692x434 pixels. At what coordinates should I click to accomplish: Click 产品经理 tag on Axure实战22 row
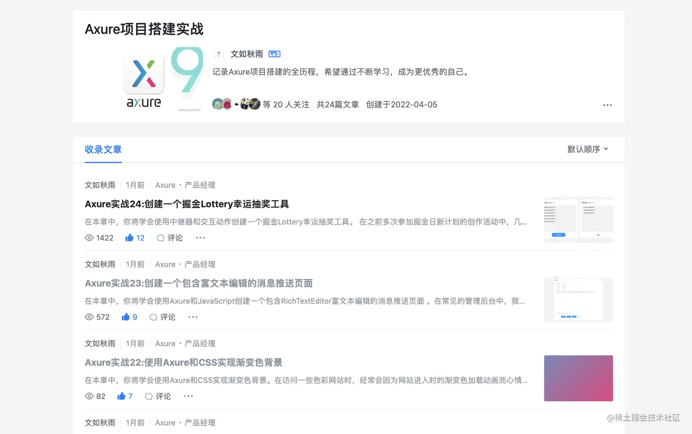pyautogui.click(x=200, y=343)
